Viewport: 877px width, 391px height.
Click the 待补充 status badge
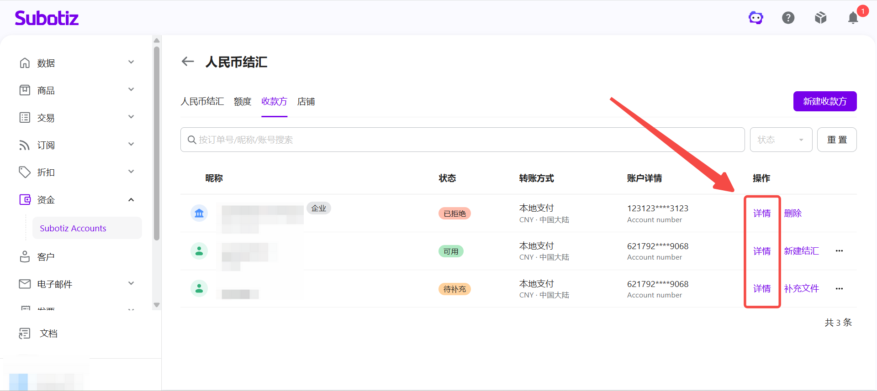pyautogui.click(x=454, y=289)
